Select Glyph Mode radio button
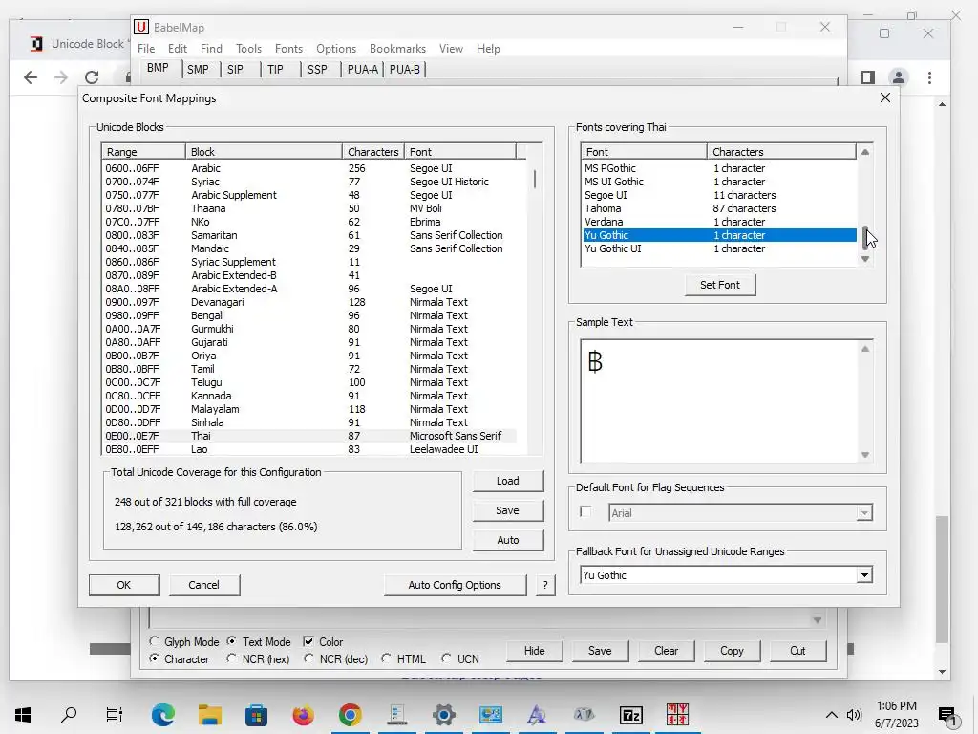Screen dimensions: 978x734 [x=155, y=641]
